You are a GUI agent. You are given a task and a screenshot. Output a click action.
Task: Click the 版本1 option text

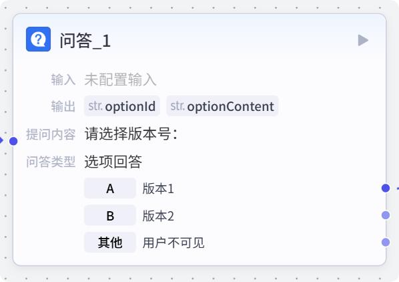pos(158,188)
